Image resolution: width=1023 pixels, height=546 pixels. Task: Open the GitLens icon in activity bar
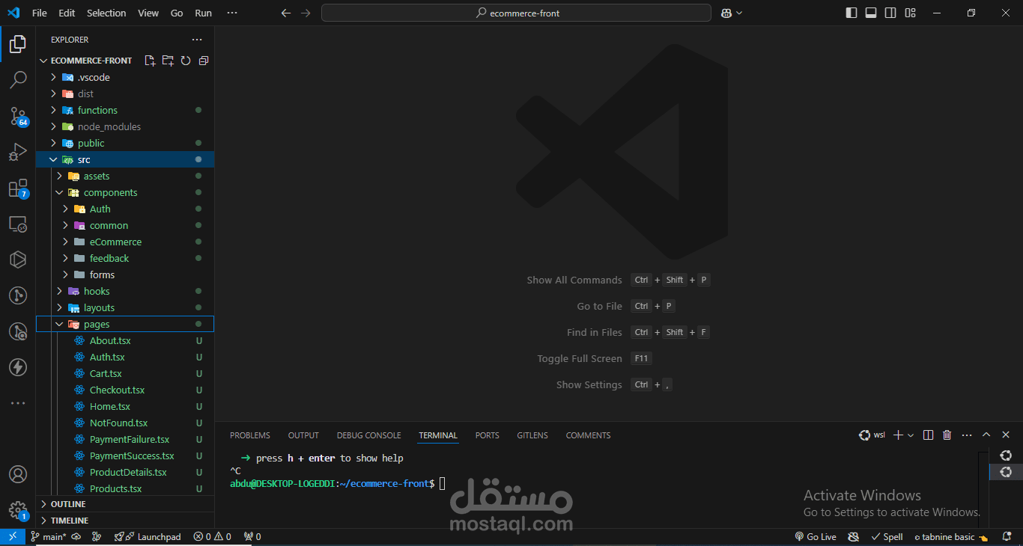coord(18,295)
